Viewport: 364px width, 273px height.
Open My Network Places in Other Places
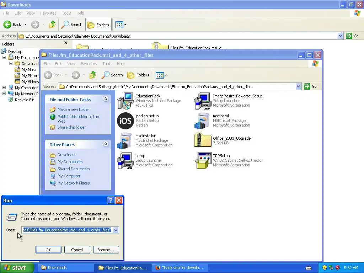(74, 183)
